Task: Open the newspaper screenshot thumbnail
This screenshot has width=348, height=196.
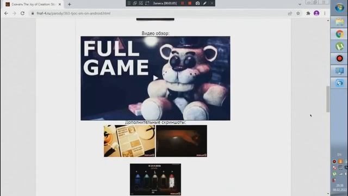Action: 129,141
